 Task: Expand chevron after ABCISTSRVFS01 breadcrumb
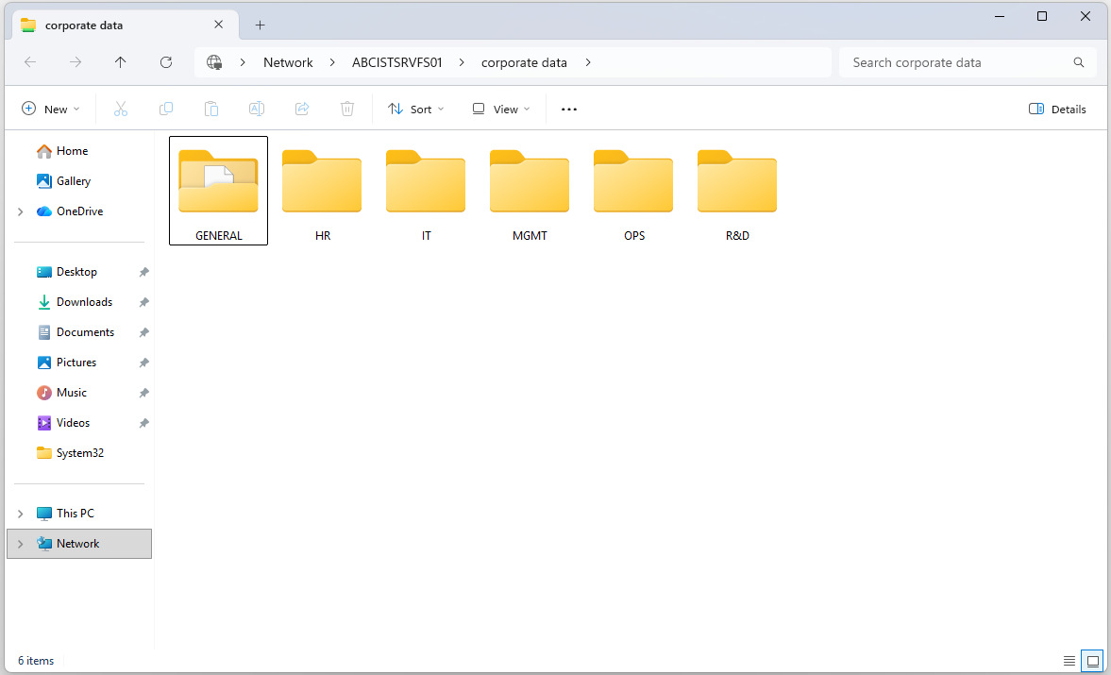click(x=462, y=62)
